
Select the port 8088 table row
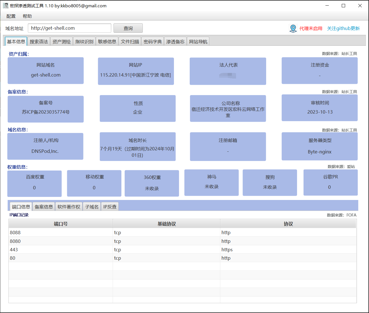(x=183, y=233)
